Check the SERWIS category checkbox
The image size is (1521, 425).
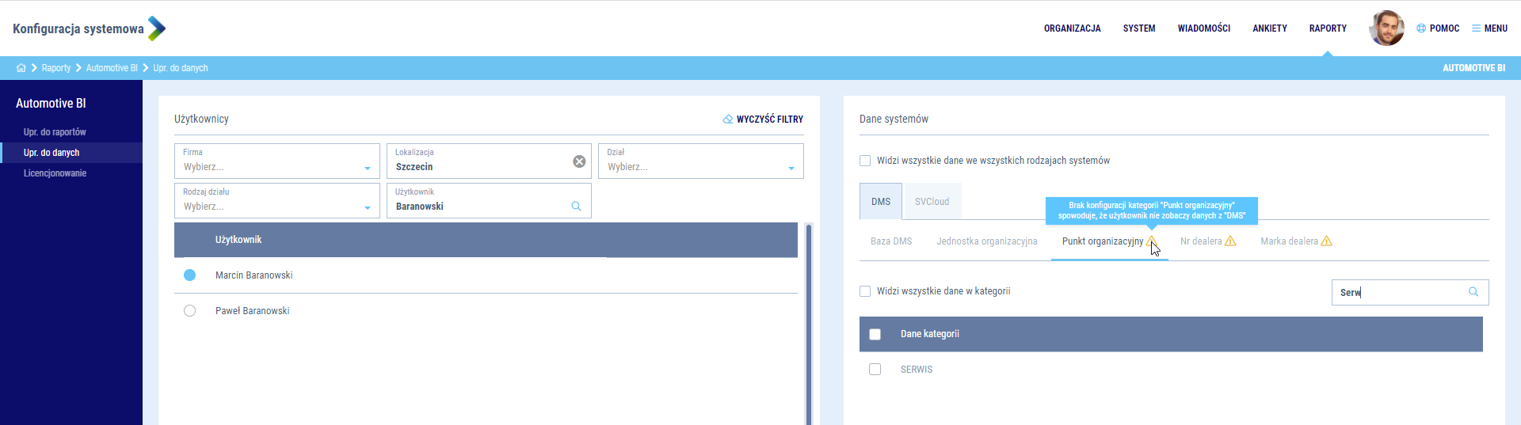875,370
